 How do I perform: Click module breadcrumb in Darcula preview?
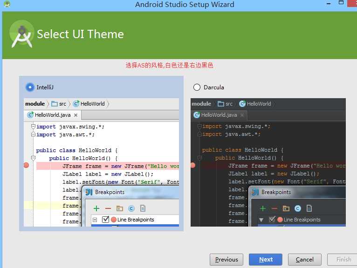[x=201, y=104]
